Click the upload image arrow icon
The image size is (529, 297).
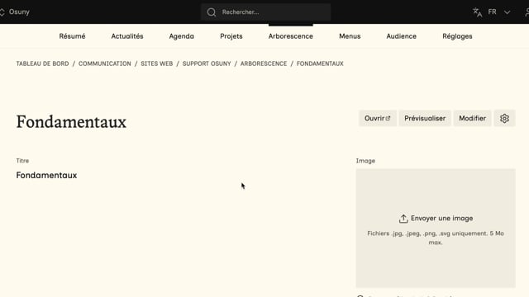pyautogui.click(x=403, y=219)
